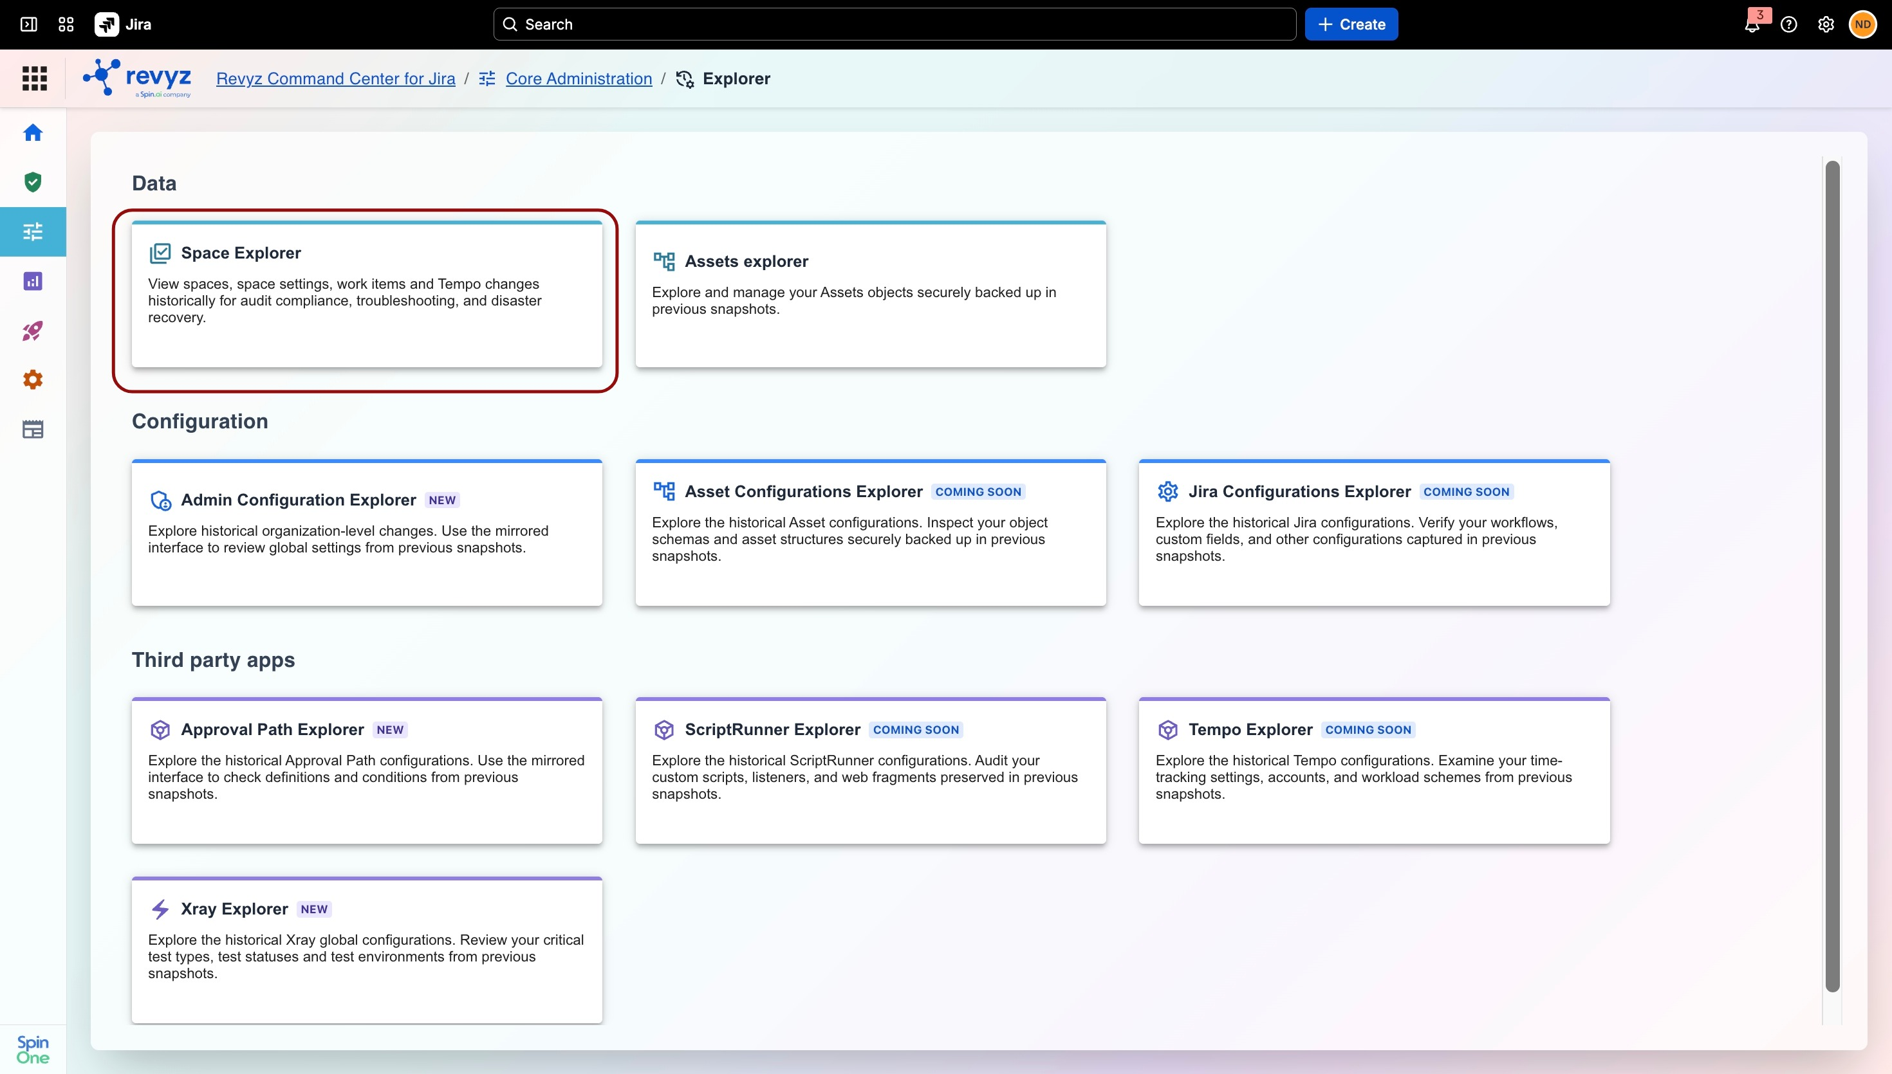The width and height of the screenshot is (1892, 1074).
Task: Open Revyz Command Center for Jira link
Action: [336, 79]
